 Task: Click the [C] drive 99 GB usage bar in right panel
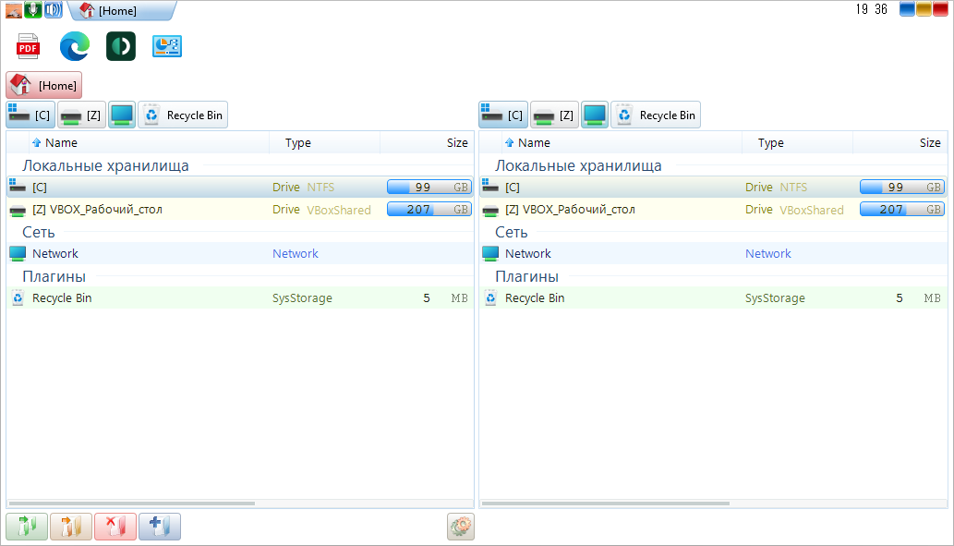pyautogui.click(x=901, y=188)
